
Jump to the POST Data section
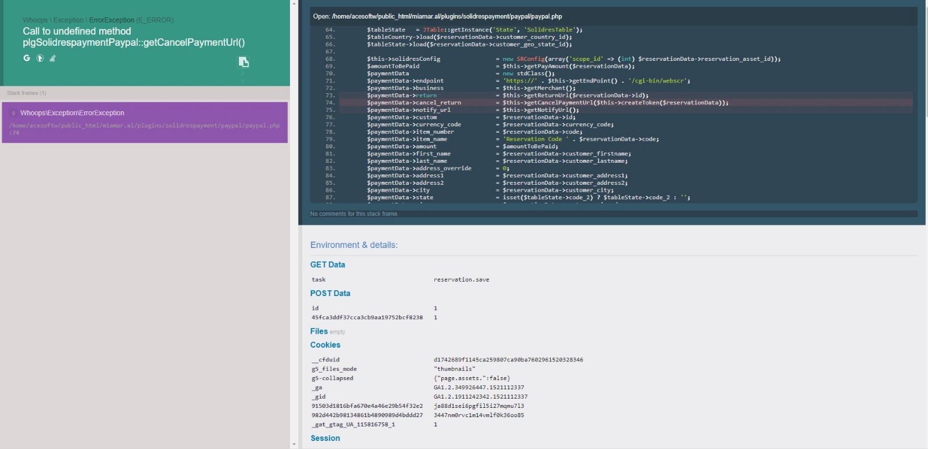(330, 293)
